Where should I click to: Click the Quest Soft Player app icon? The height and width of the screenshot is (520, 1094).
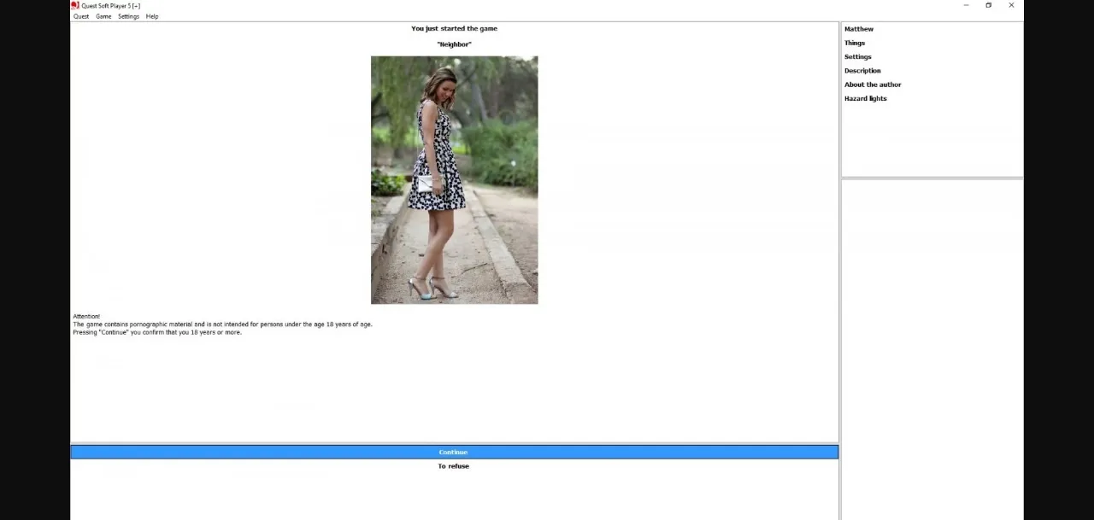[x=75, y=5]
